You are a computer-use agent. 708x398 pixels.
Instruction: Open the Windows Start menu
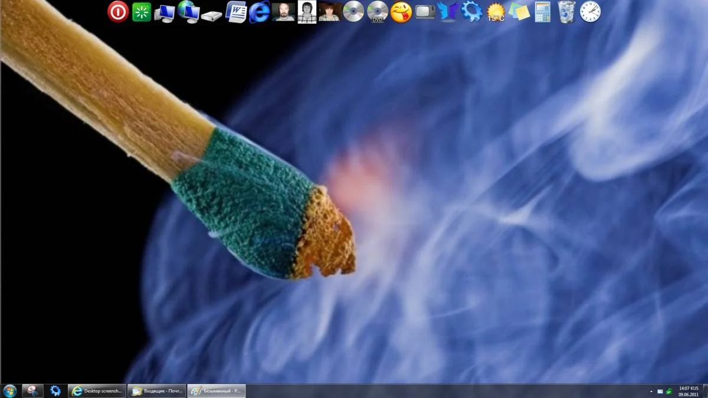(x=9, y=390)
